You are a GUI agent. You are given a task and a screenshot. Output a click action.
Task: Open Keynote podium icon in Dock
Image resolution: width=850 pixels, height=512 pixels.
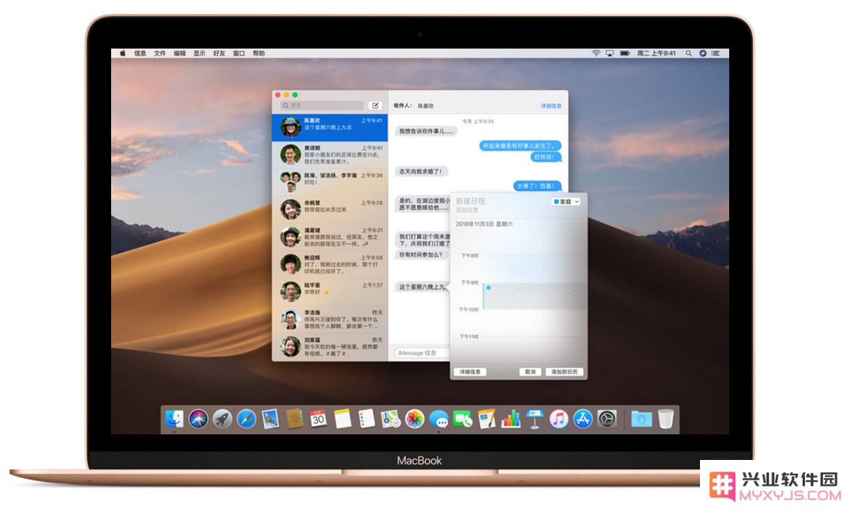535,418
